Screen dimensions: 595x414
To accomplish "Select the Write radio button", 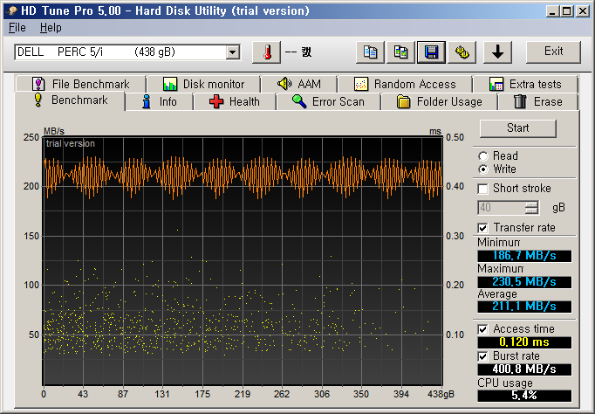I will tap(483, 169).
